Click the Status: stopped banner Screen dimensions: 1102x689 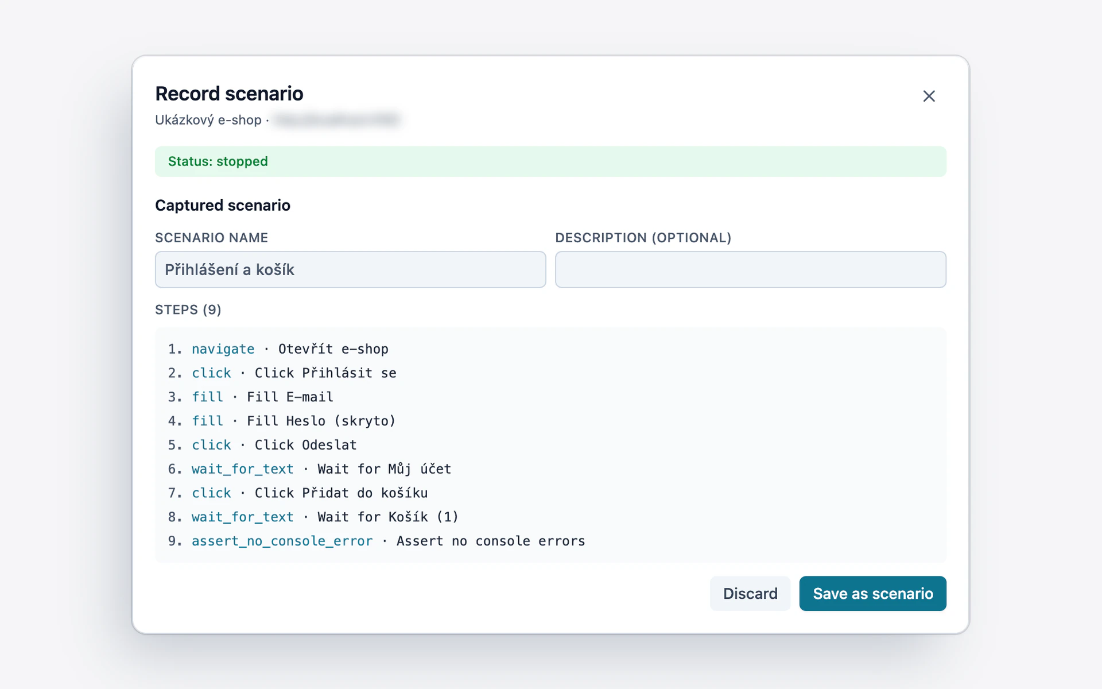tap(550, 161)
